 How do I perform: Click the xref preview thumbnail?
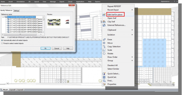click(x=58, y=22)
